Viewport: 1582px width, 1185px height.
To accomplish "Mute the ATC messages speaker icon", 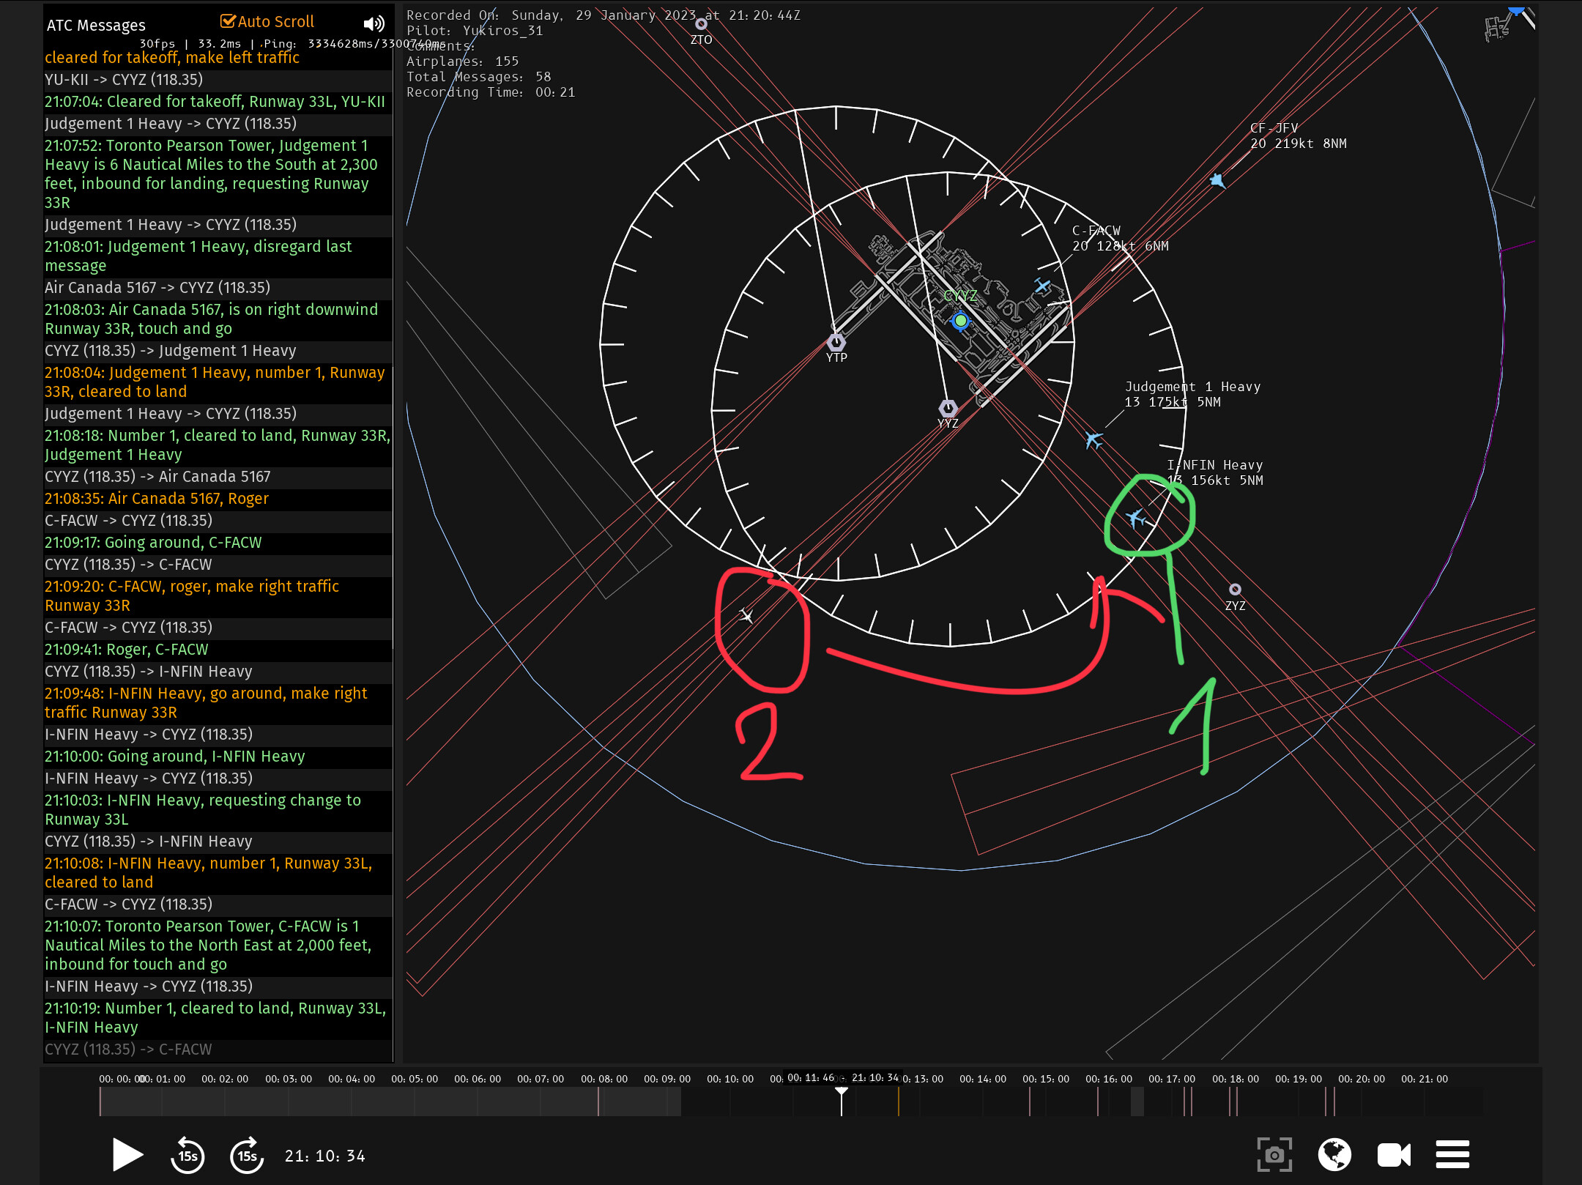I will coord(374,24).
